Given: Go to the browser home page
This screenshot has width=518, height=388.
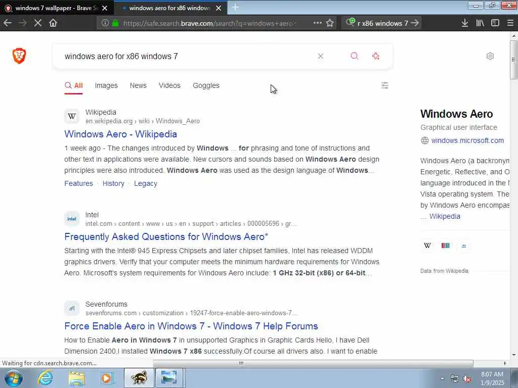Looking at the screenshot, I should pyautogui.click(x=53, y=23).
